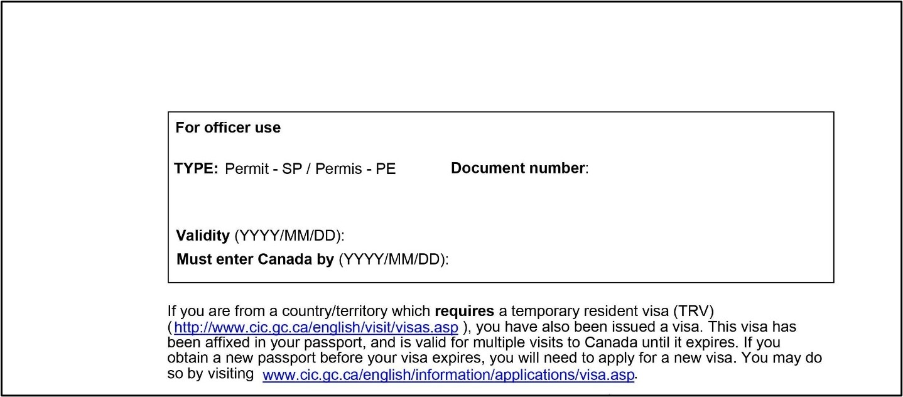This screenshot has height=397, width=903.
Task: Open the visit/visas.asp hyperlink
Action: pyautogui.click(x=316, y=327)
